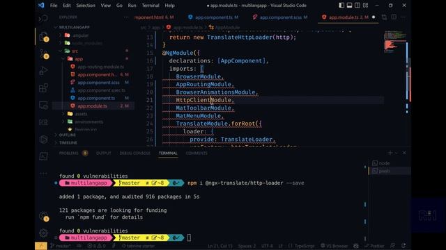This screenshot has width=446, height=250.
Task: Open the Customize Layout icon in the title bar
Action: tap(365, 6)
